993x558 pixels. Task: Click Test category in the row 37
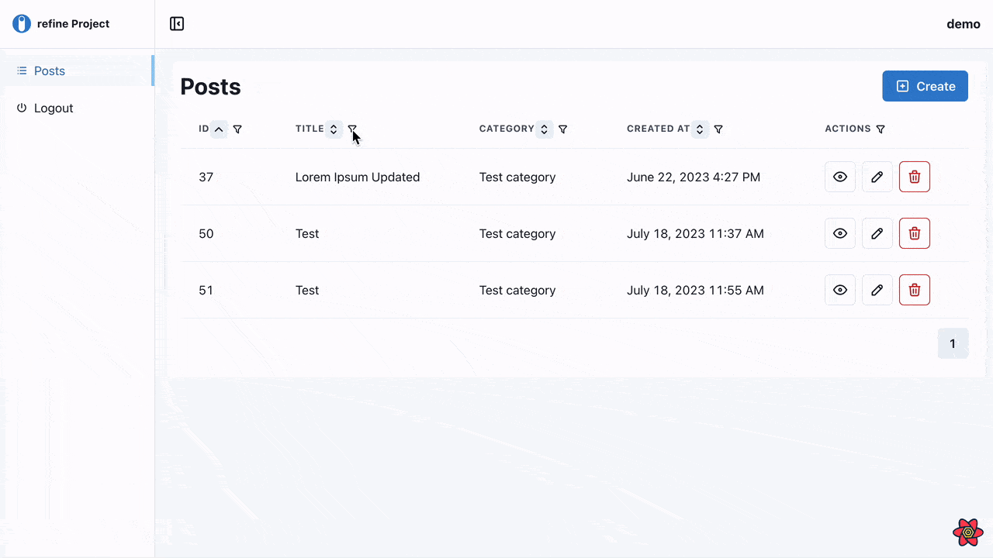517,177
